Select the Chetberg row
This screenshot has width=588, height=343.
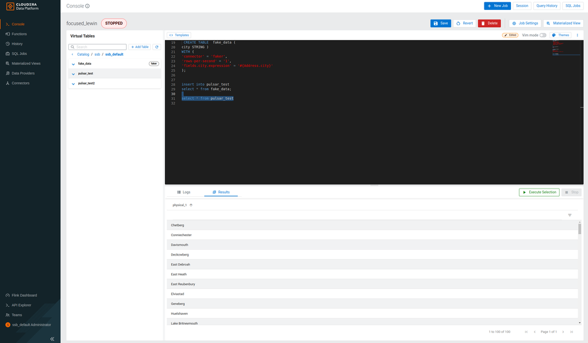[x=372, y=225]
